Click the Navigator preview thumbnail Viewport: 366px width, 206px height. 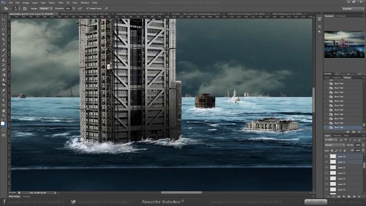coord(344,45)
